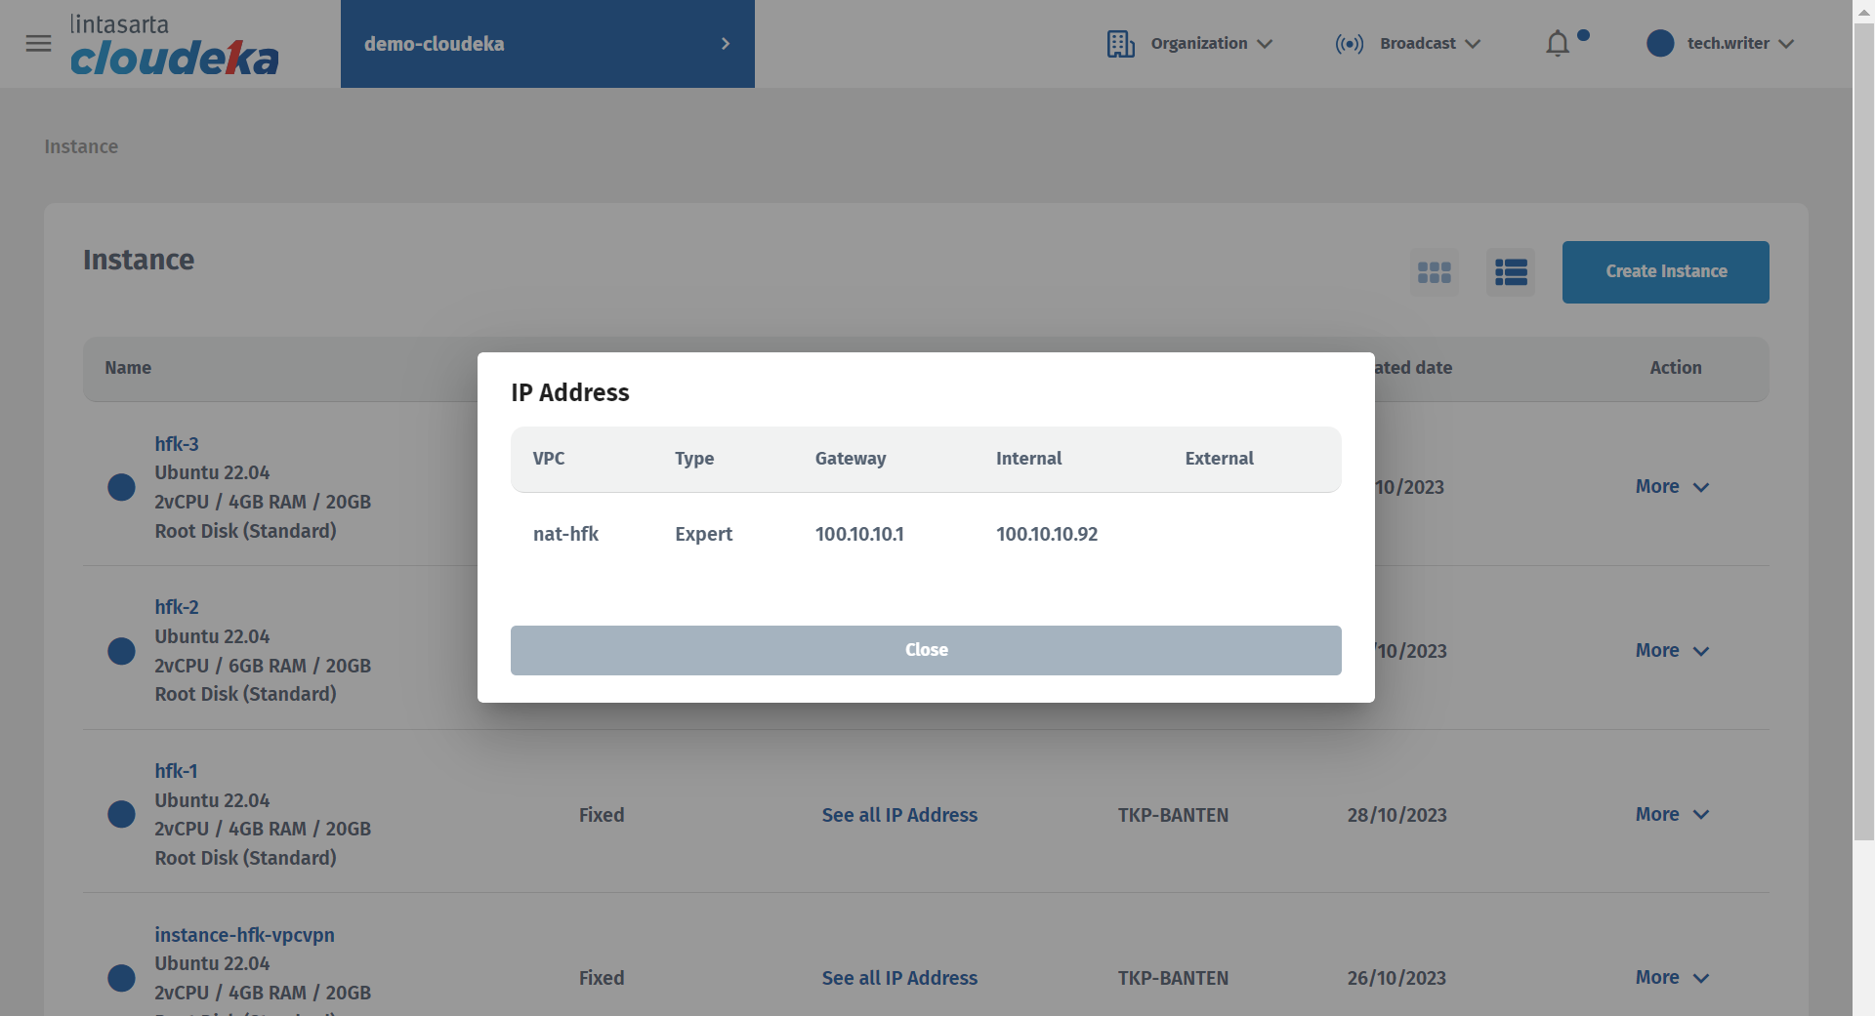Click the Create Instance button
The height and width of the screenshot is (1016, 1875).
(1665, 272)
